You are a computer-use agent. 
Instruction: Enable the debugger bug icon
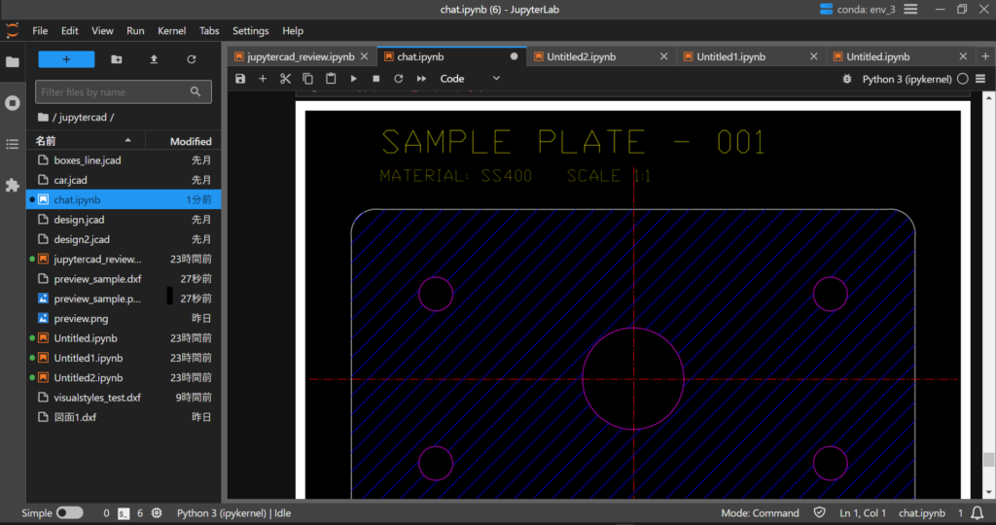tap(847, 80)
